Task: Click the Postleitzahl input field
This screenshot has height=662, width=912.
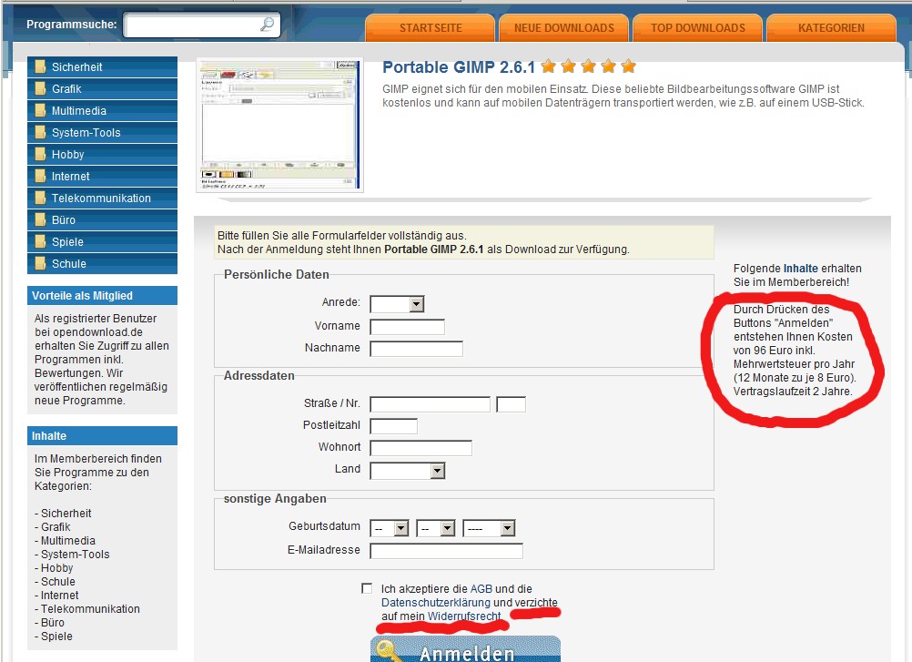Action: pyautogui.click(x=394, y=426)
